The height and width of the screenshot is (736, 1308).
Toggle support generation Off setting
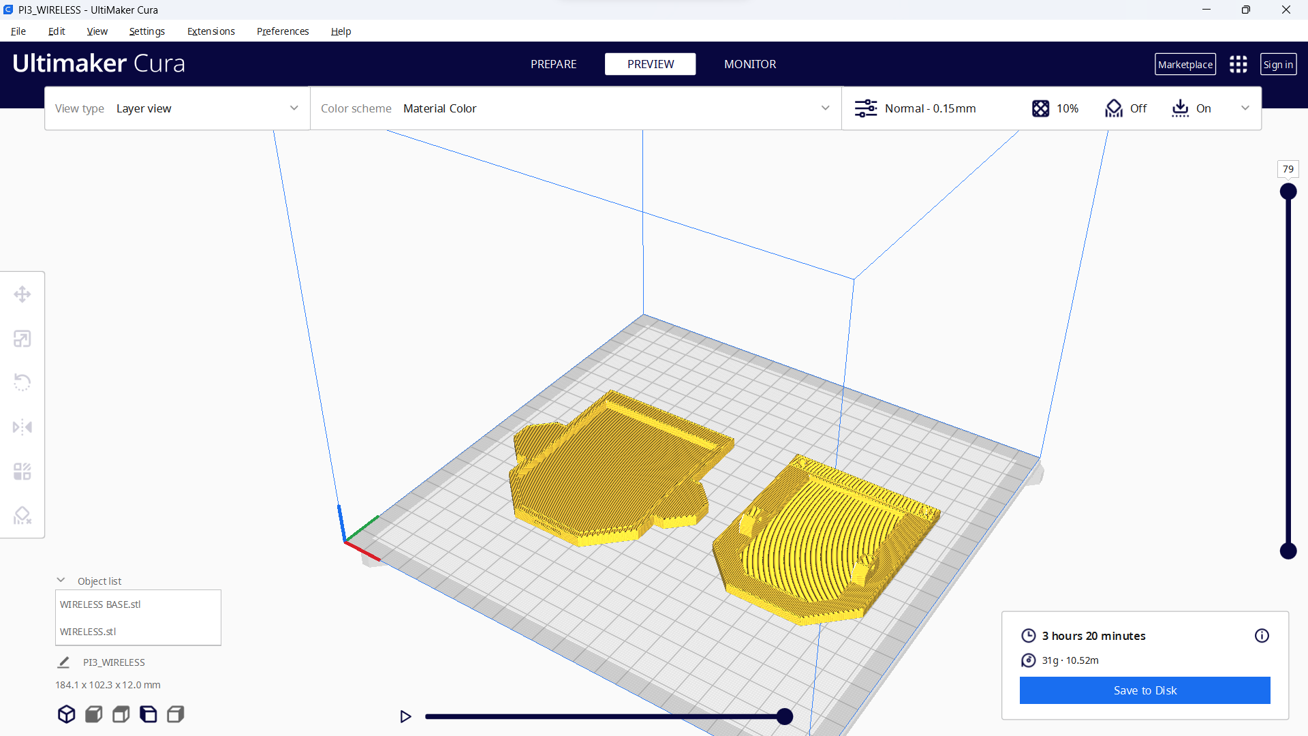pyautogui.click(x=1125, y=108)
